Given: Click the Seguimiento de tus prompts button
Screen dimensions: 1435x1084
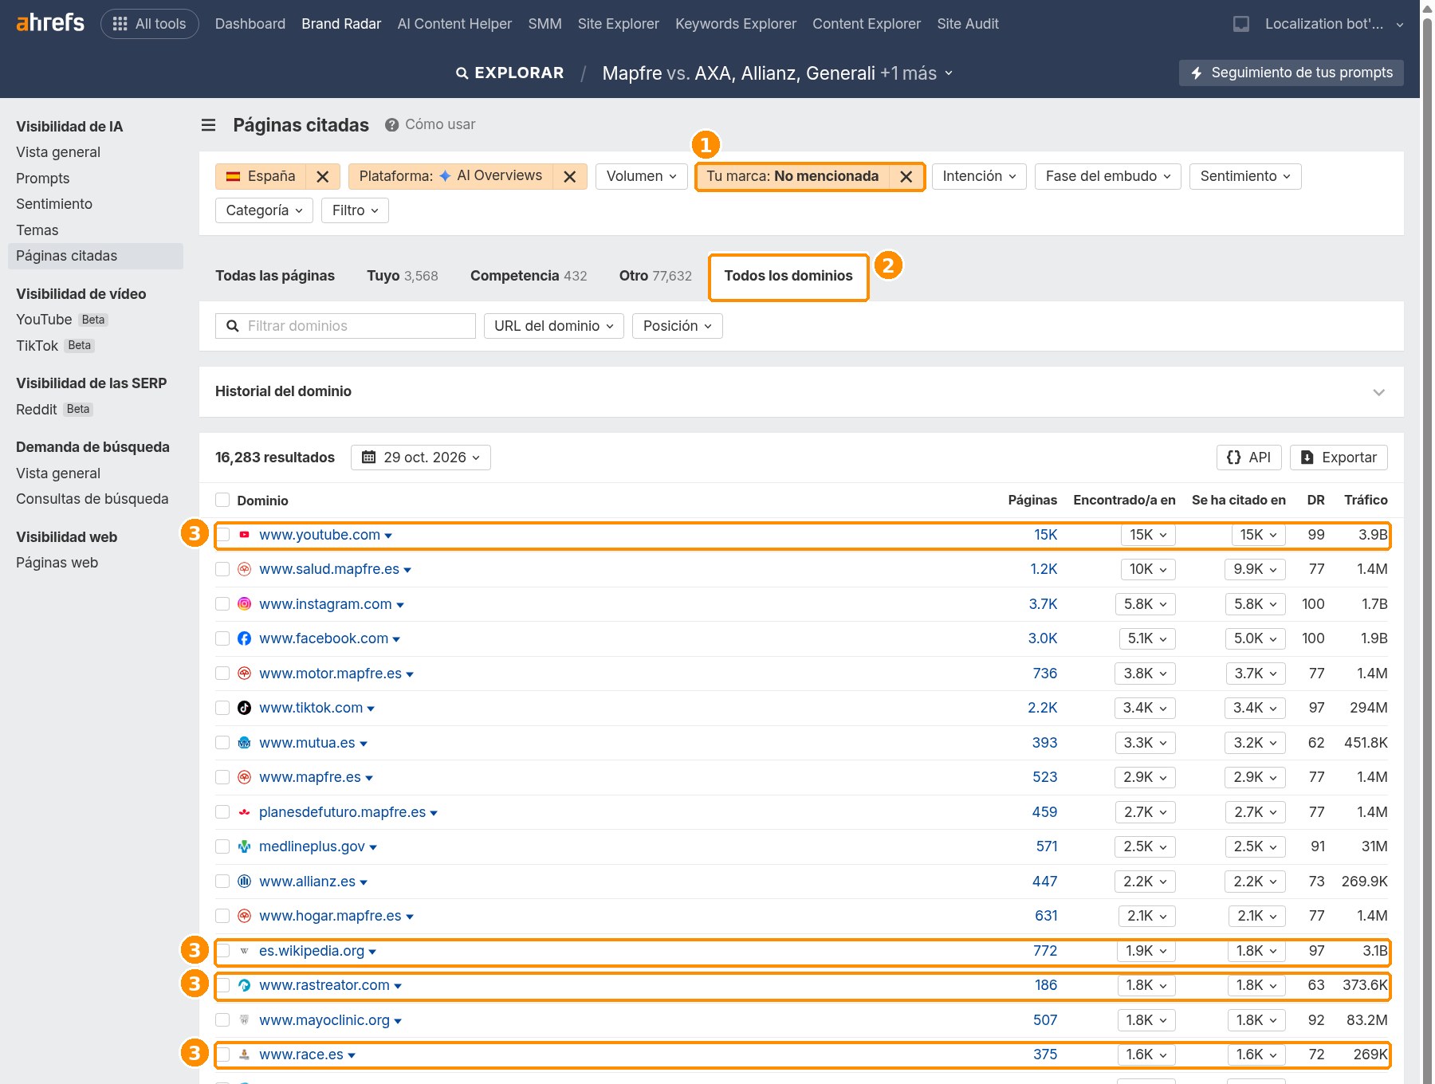Looking at the screenshot, I should (1291, 73).
